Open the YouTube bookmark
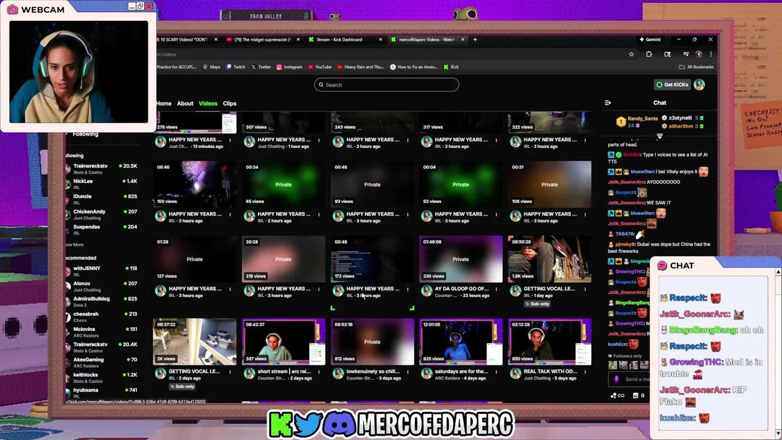The width and height of the screenshot is (782, 440). coord(320,67)
